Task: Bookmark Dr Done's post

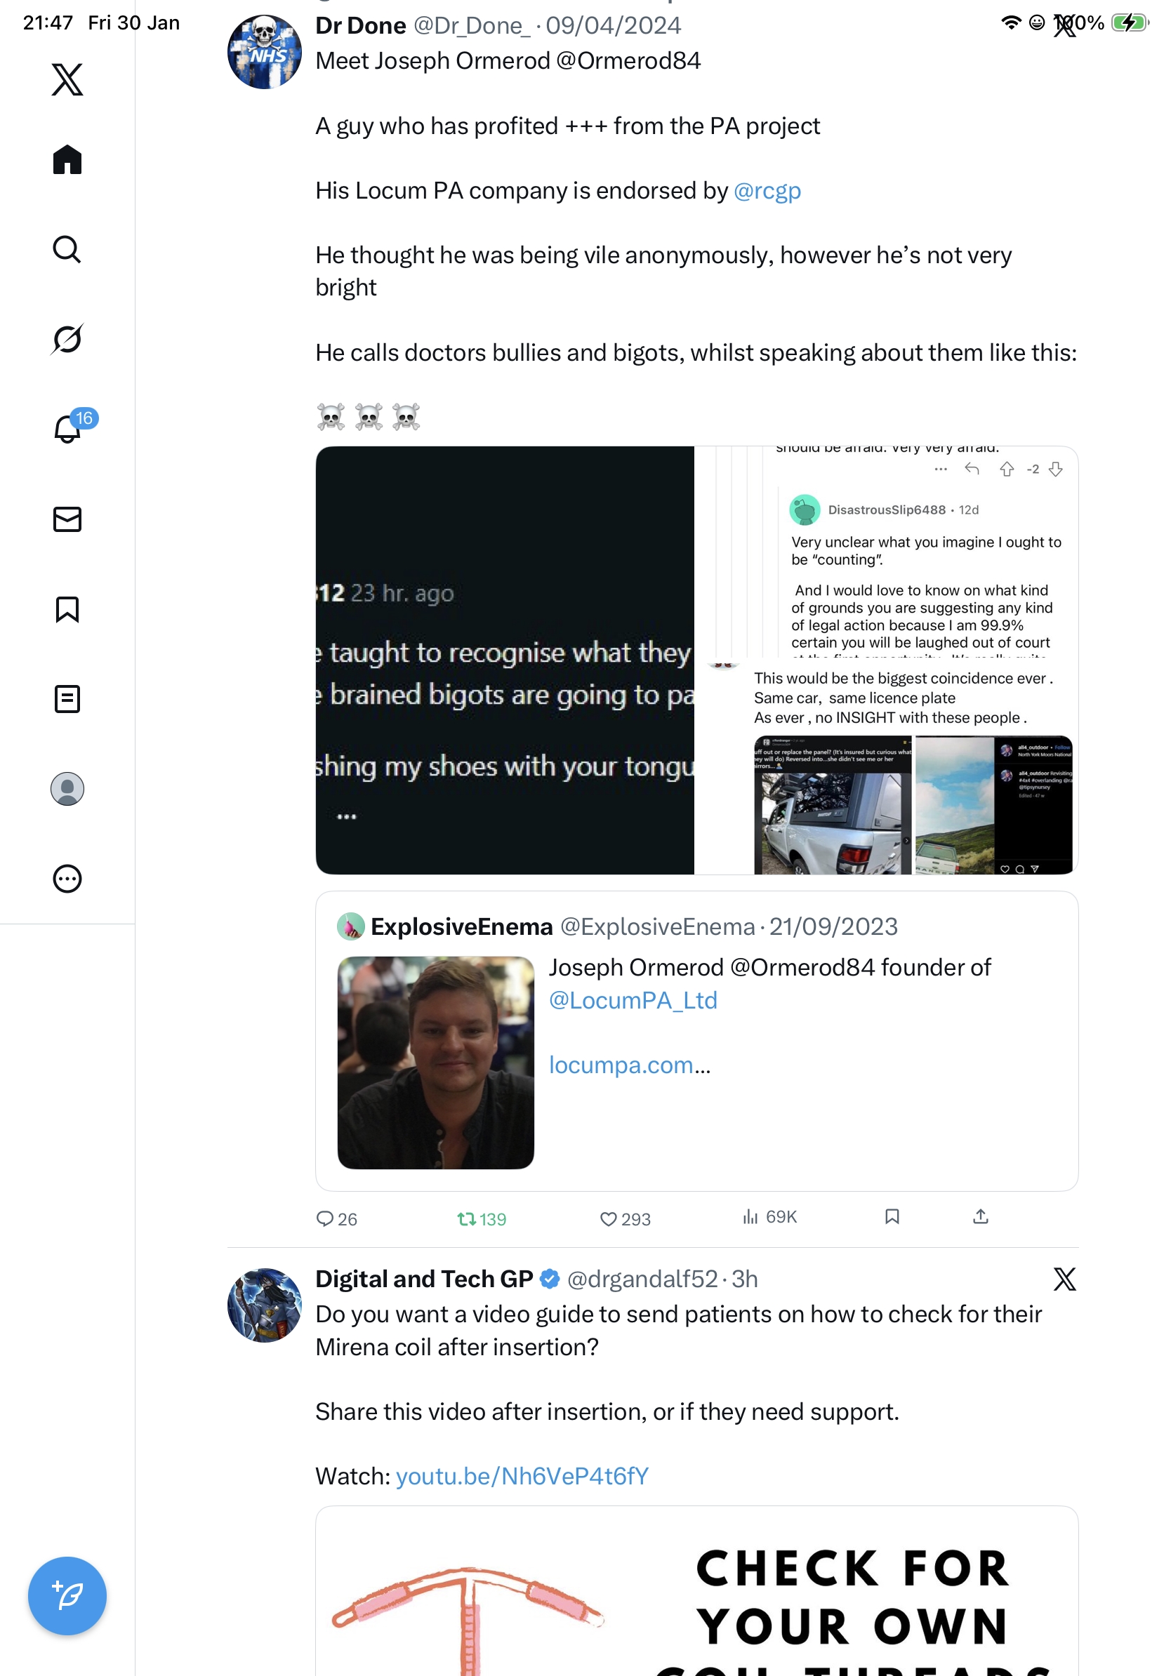Action: 892,1216
